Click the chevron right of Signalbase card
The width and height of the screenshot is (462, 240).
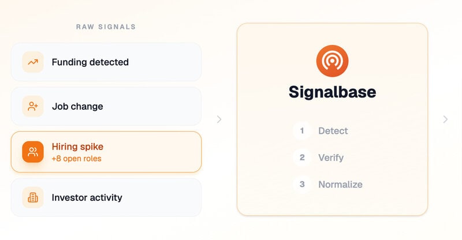pyautogui.click(x=445, y=119)
